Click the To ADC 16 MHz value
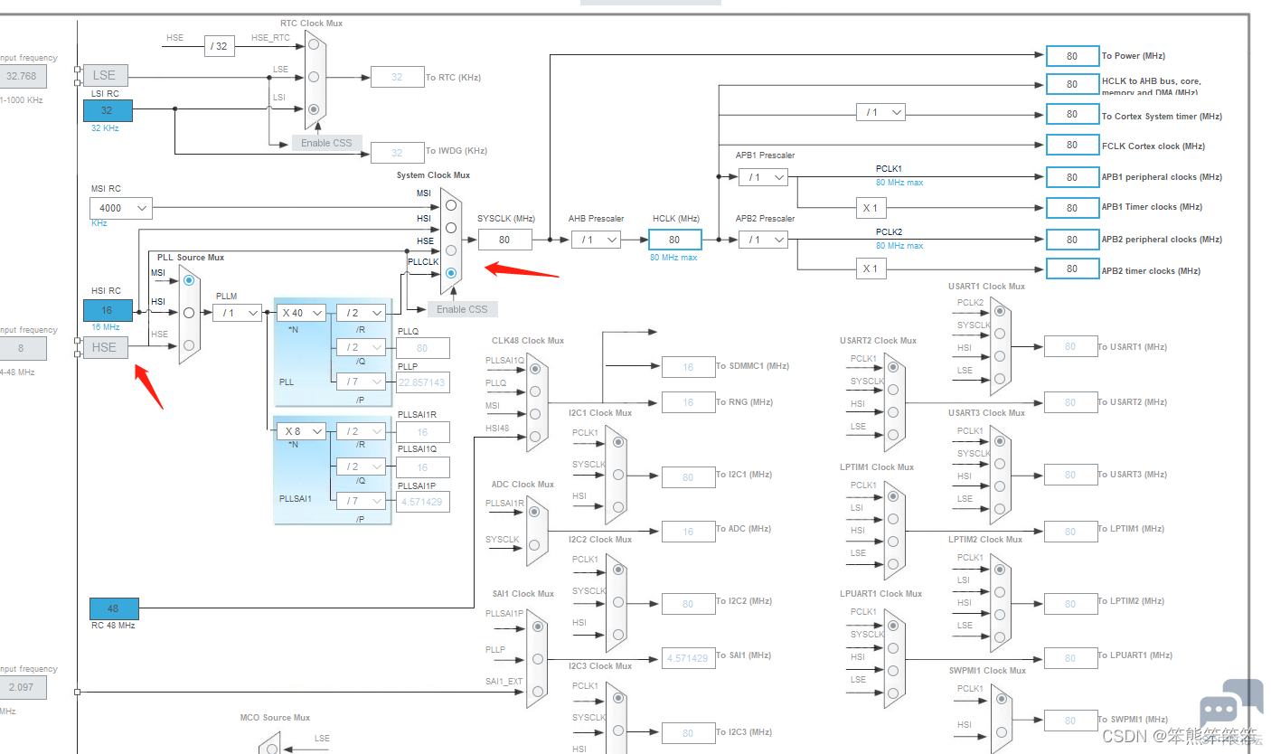The height and width of the screenshot is (754, 1271). coord(688,532)
